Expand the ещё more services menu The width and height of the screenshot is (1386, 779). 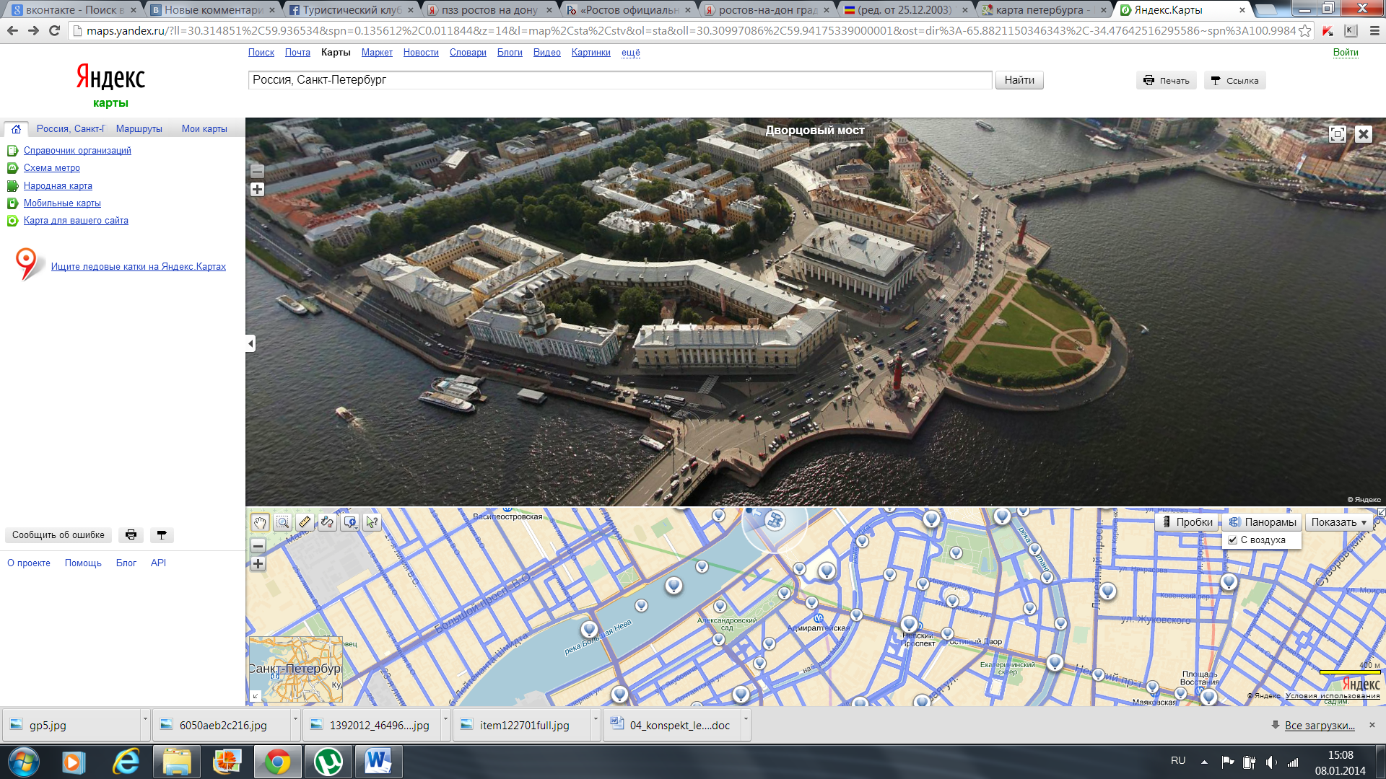[x=630, y=53]
